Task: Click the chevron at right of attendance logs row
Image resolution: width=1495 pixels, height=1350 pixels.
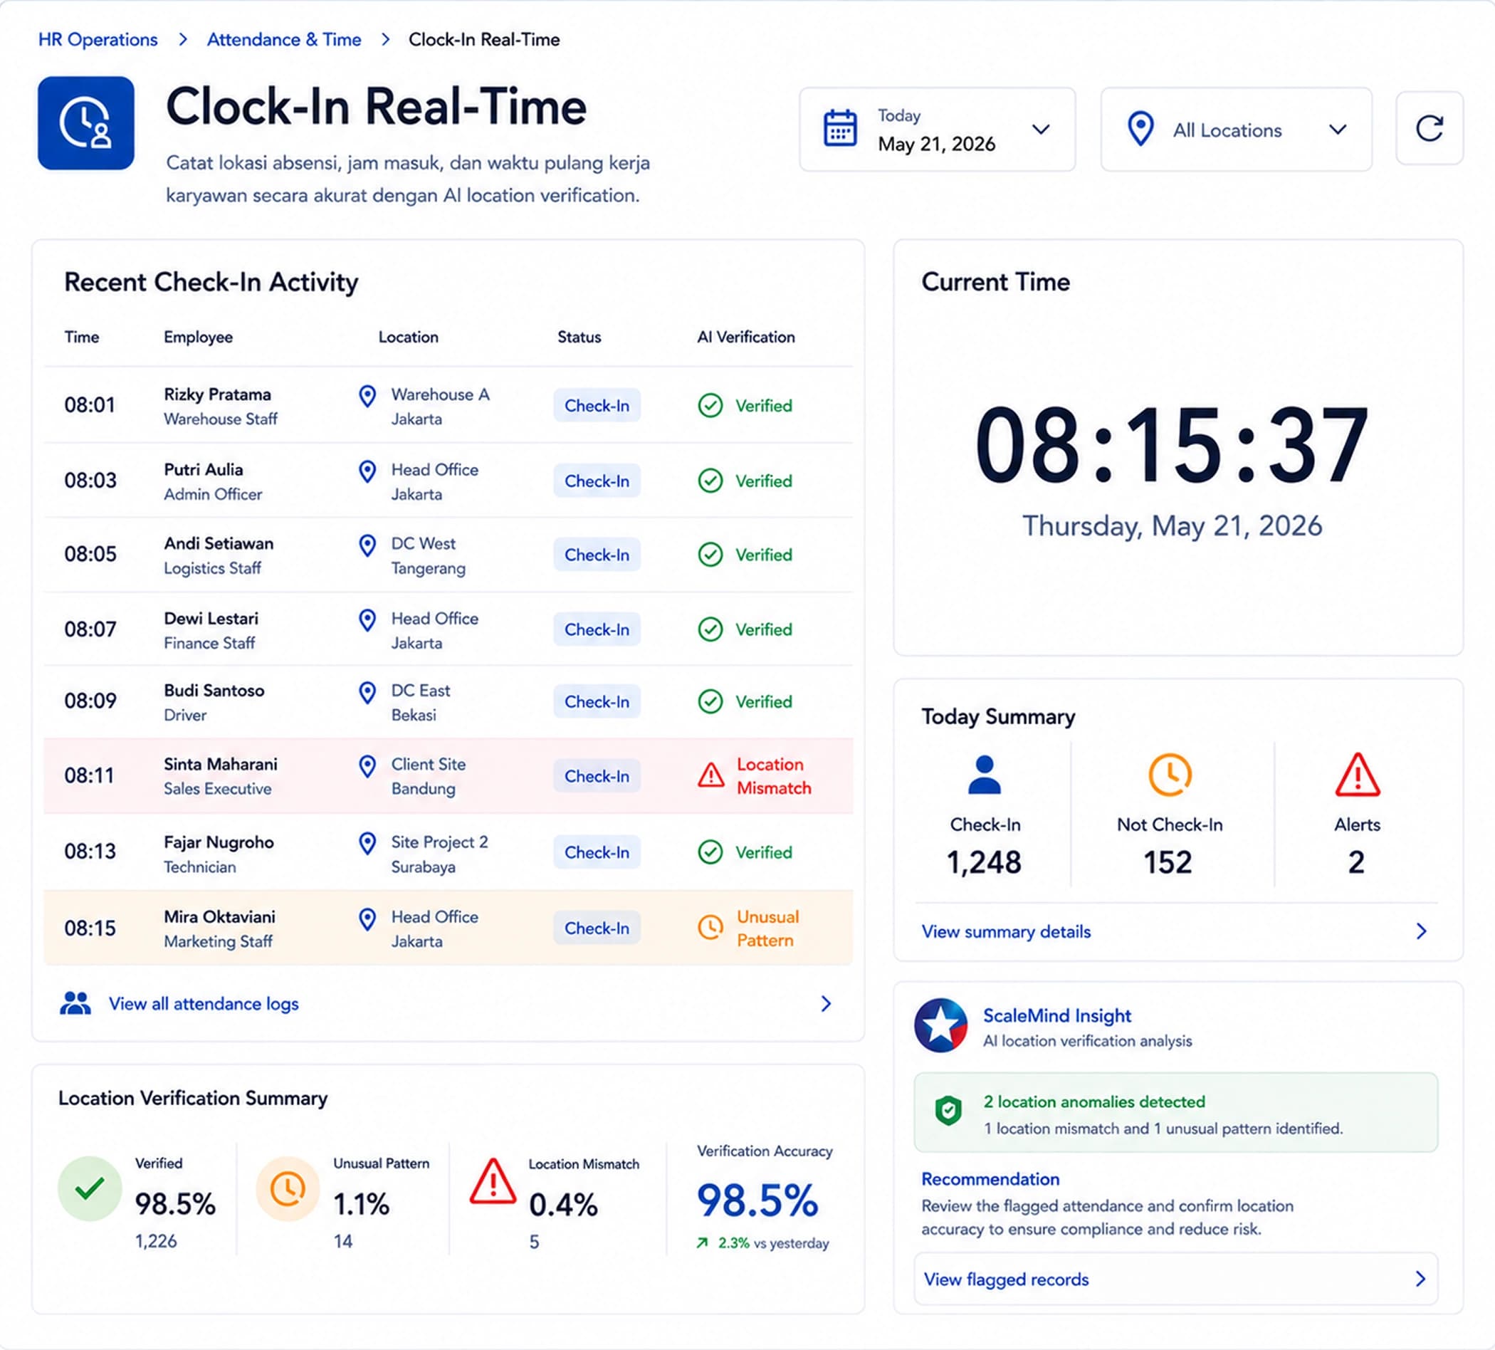Action: click(x=826, y=1003)
